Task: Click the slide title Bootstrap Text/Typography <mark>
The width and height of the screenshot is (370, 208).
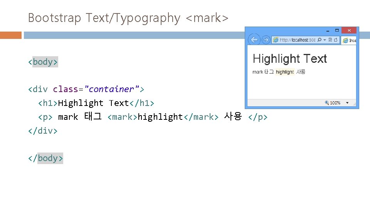Action: 128,18
